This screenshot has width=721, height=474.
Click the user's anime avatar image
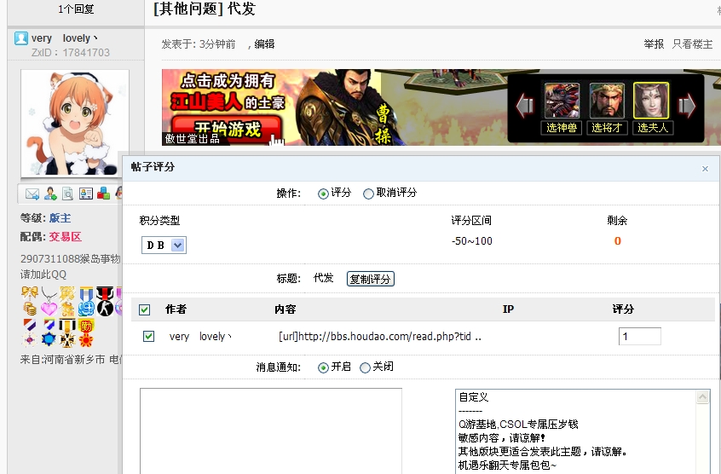point(75,124)
